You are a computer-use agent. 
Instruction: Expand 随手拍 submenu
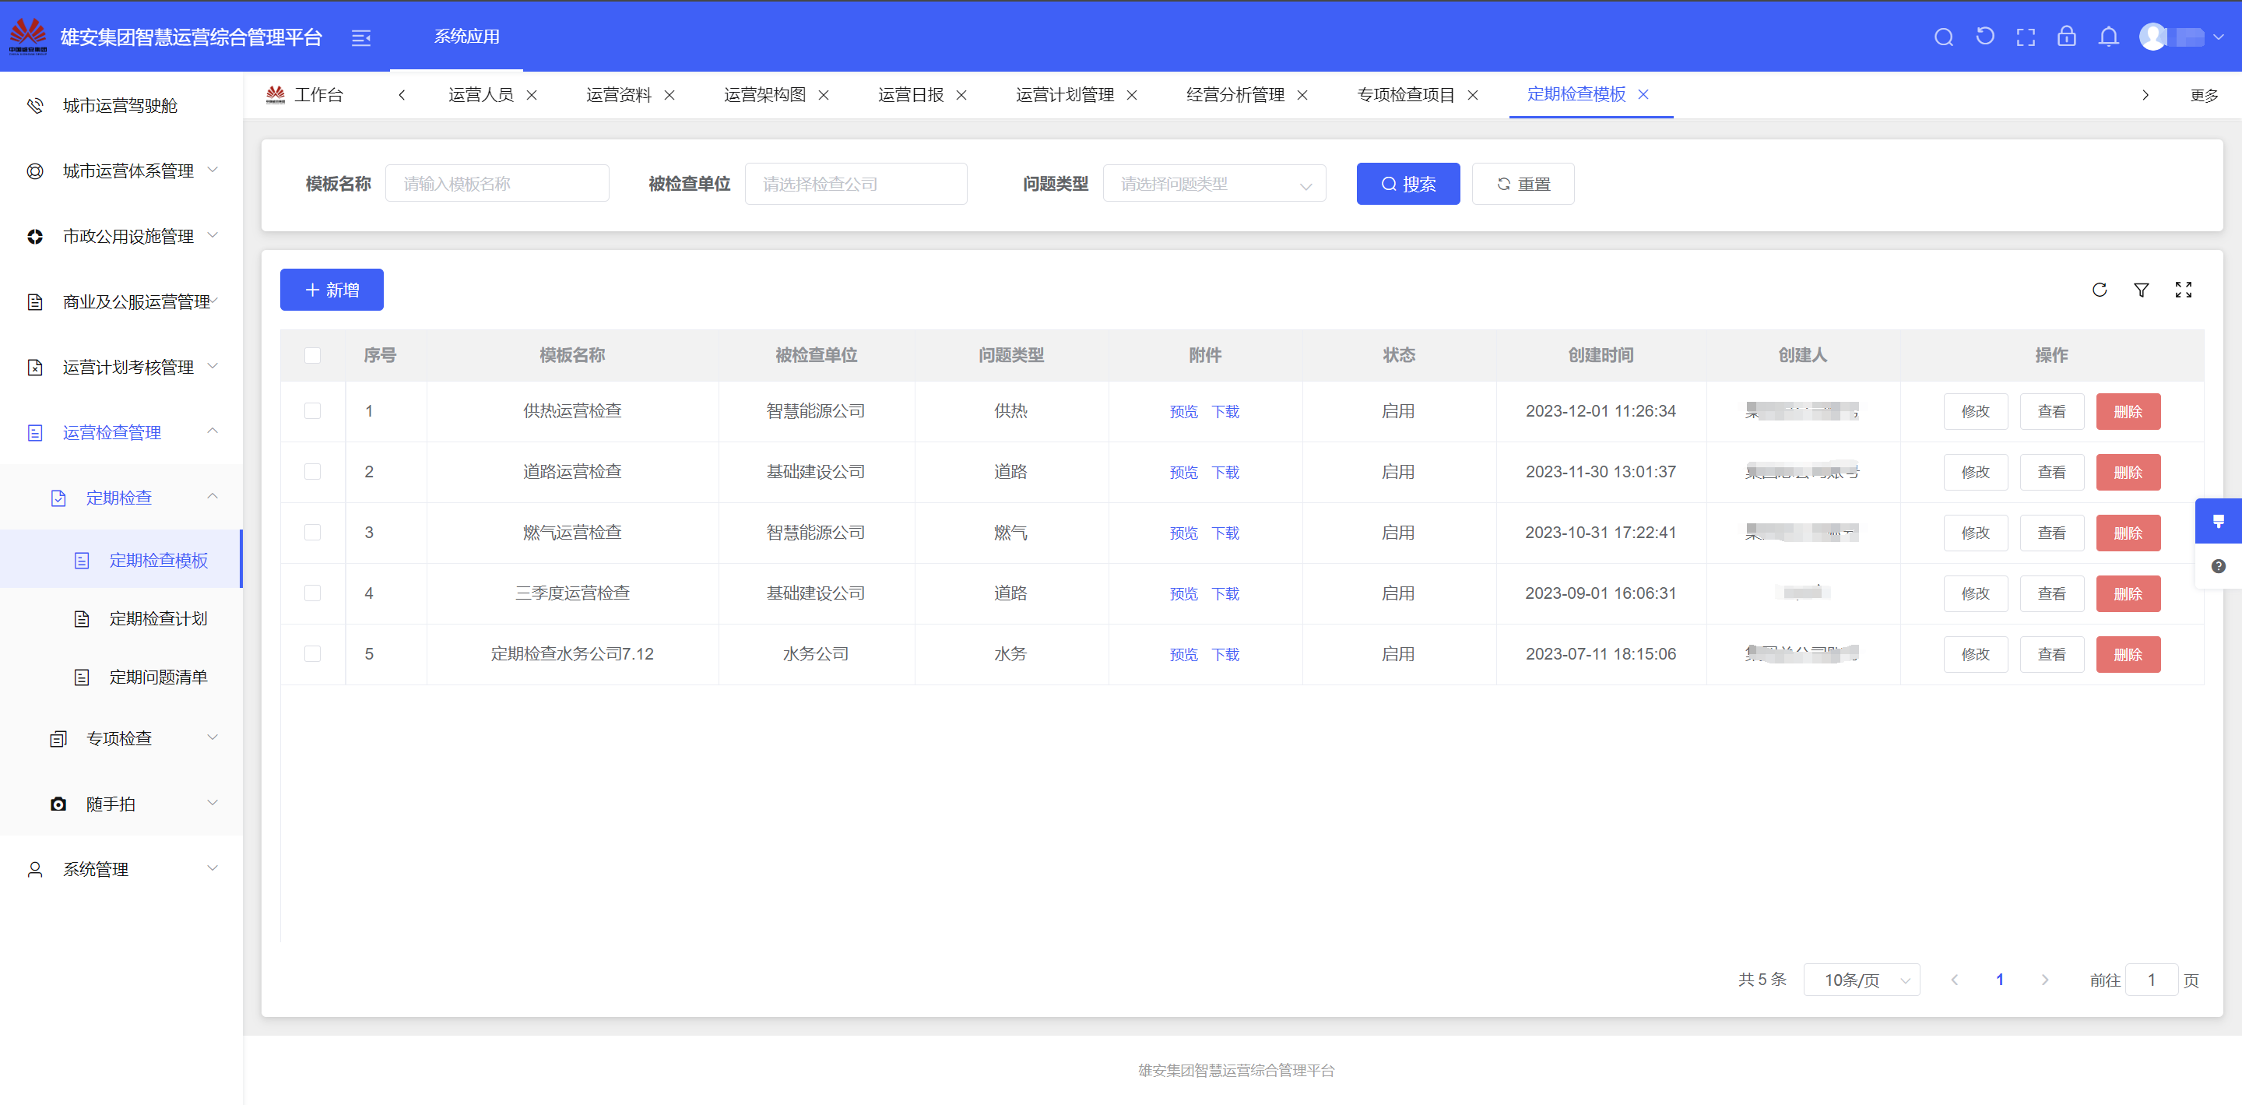122,804
